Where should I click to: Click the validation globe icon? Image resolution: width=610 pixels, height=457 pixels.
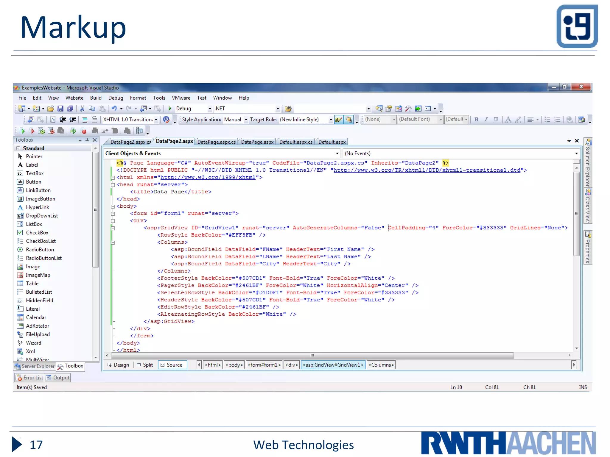(x=166, y=120)
